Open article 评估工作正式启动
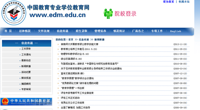Screen dimensions: 200x110 click(70, 98)
